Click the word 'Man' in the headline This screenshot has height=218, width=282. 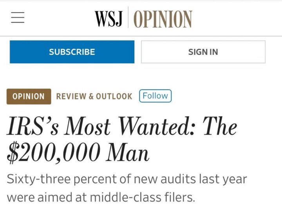(x=128, y=152)
